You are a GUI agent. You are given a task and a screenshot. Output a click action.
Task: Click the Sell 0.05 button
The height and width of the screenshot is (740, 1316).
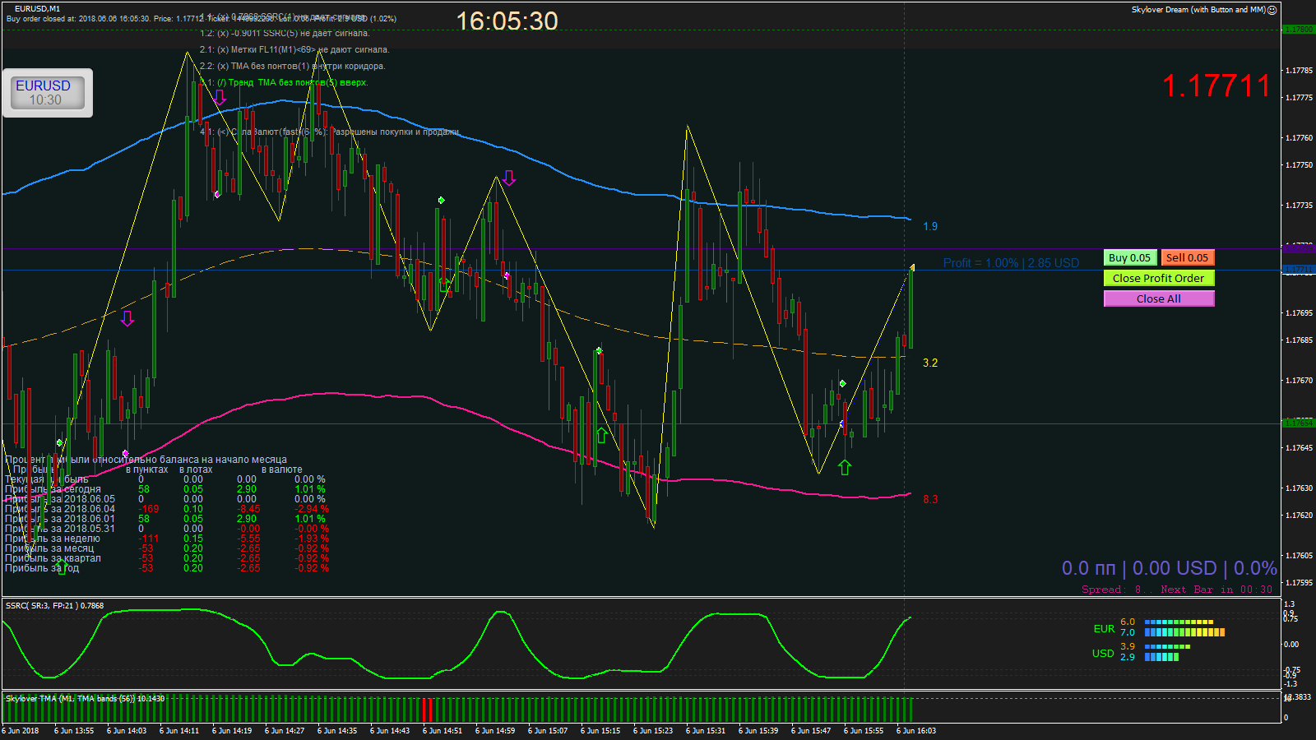pyautogui.click(x=1188, y=257)
